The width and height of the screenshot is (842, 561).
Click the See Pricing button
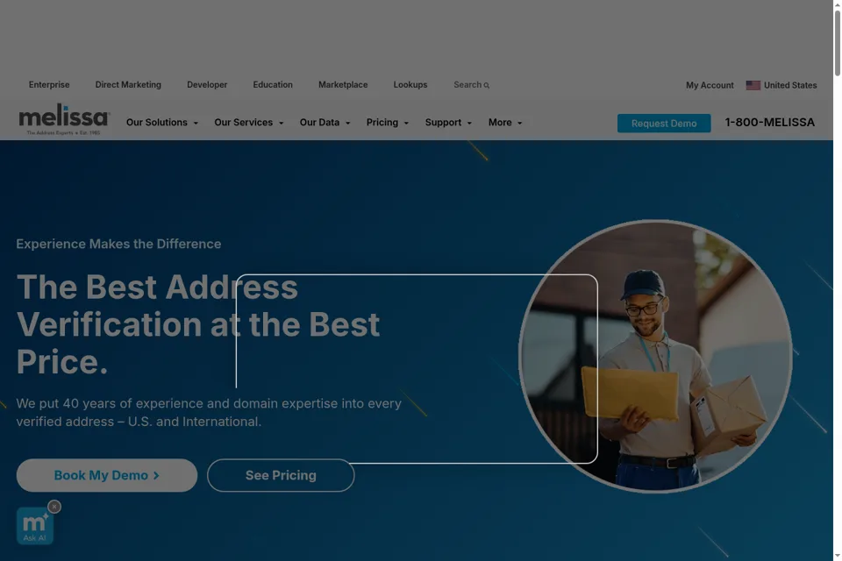(281, 475)
